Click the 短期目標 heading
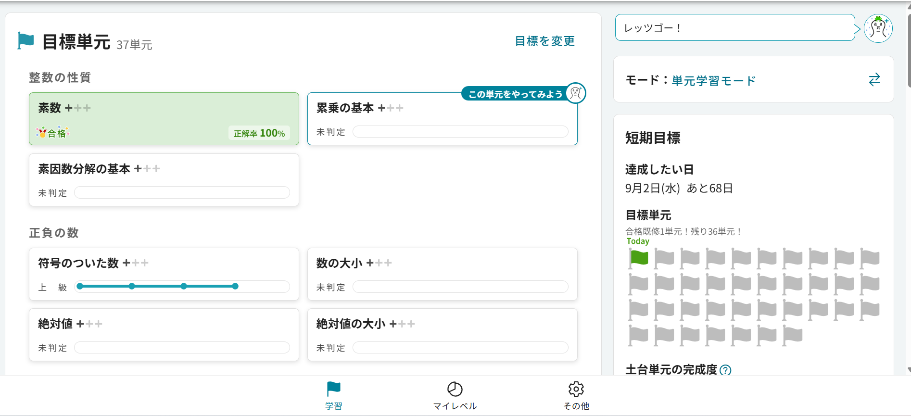 click(653, 138)
